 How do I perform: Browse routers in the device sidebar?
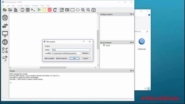[5, 18]
